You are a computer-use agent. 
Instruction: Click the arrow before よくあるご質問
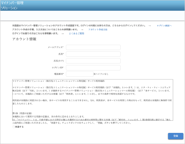click(63, 34)
